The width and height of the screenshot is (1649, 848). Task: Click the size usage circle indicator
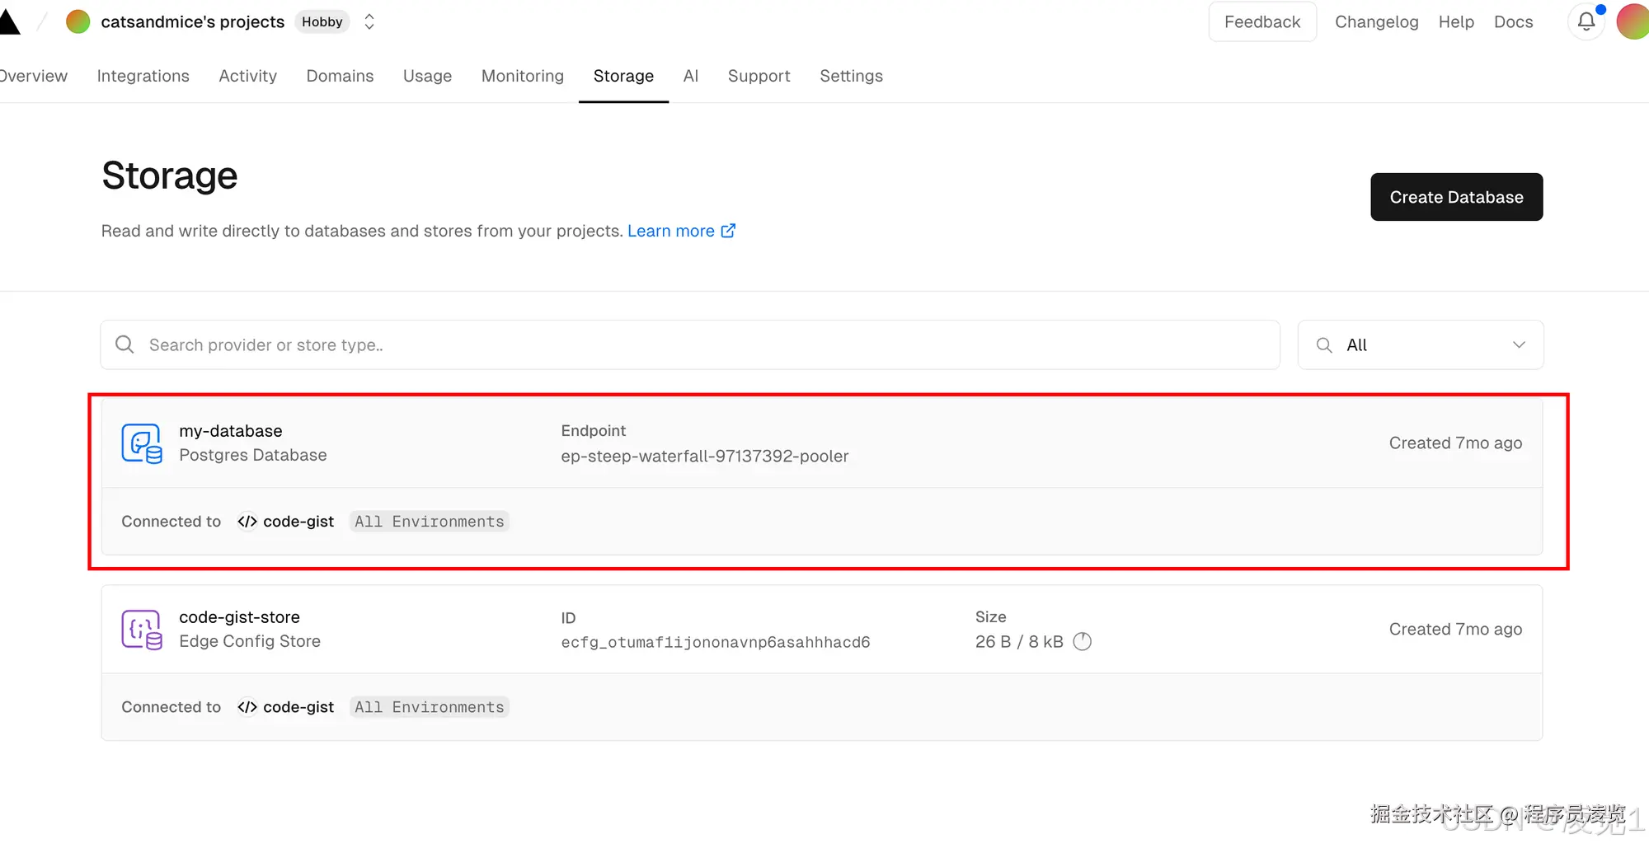1083,642
